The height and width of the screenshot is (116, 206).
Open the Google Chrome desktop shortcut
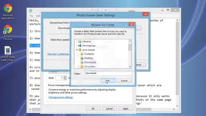(8, 33)
